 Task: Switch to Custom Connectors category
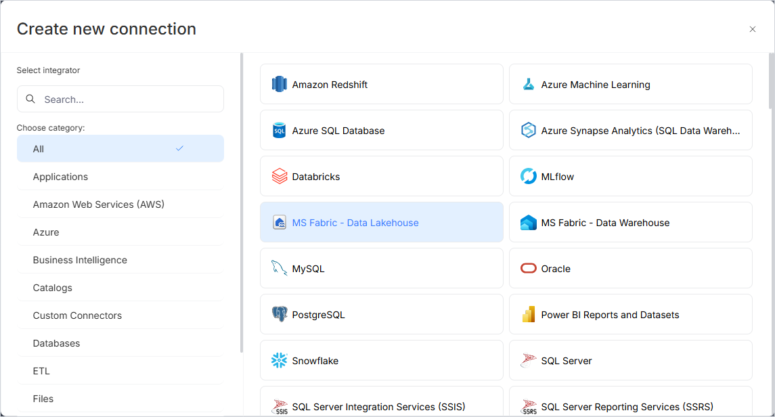click(x=77, y=315)
